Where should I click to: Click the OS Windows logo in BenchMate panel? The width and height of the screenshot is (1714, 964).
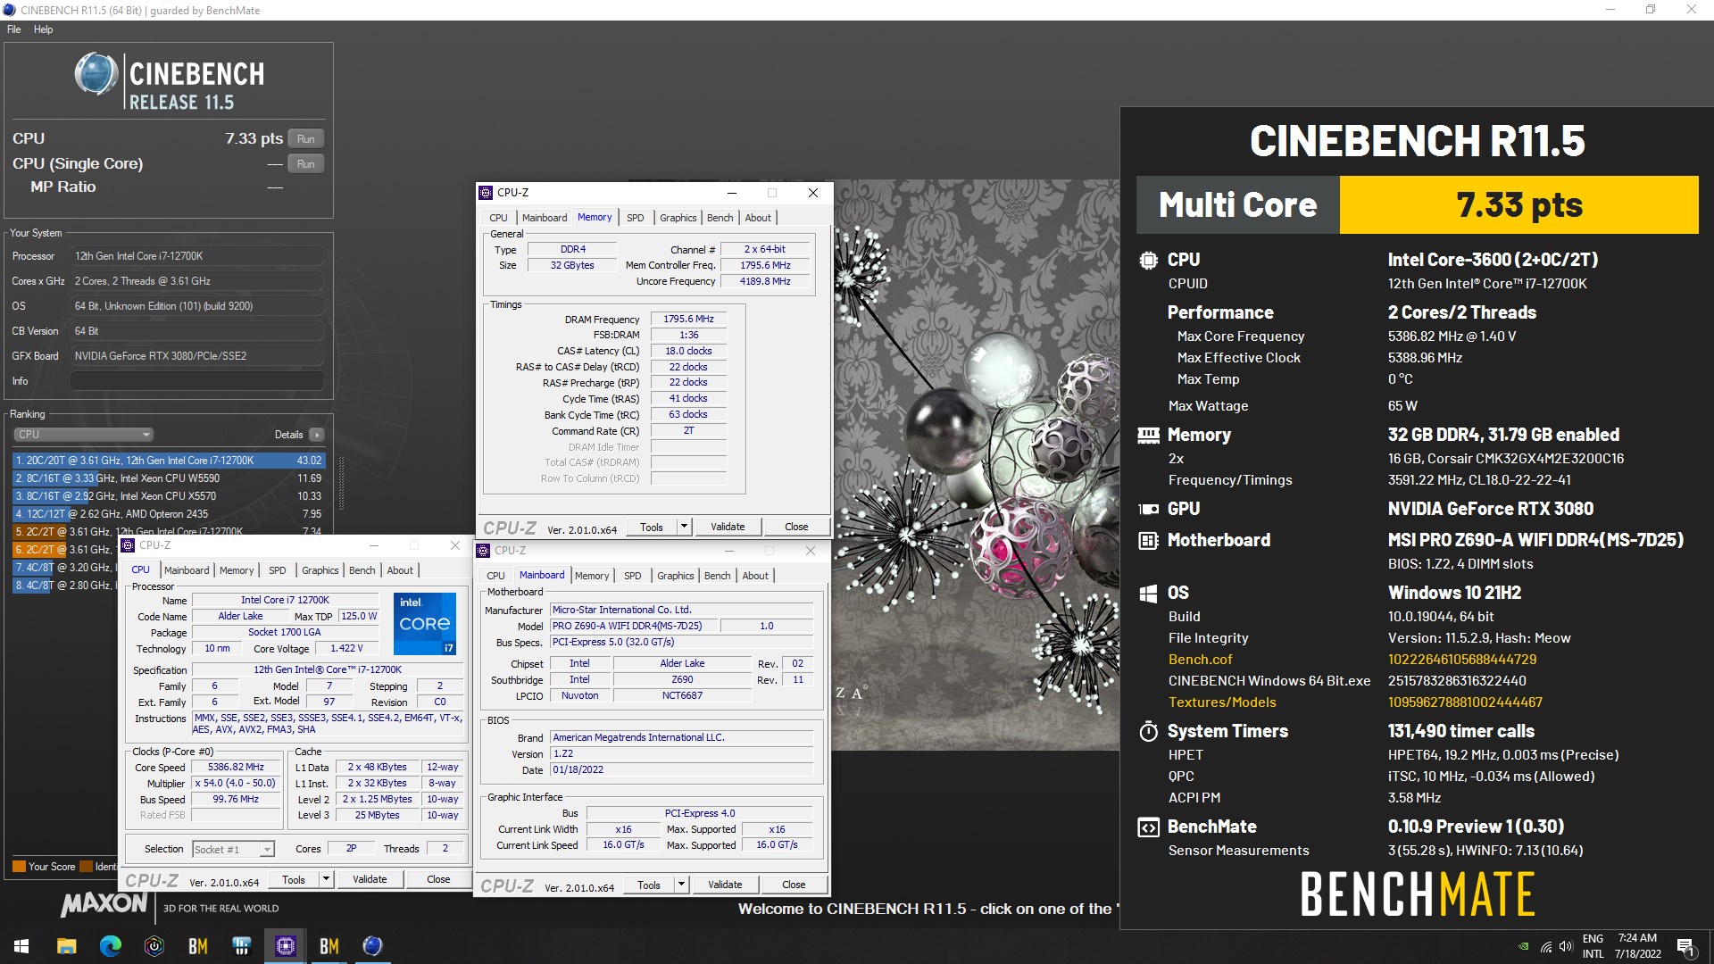coord(1148,594)
